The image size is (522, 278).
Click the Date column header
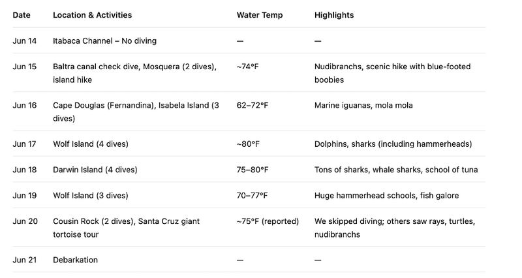[22, 15]
